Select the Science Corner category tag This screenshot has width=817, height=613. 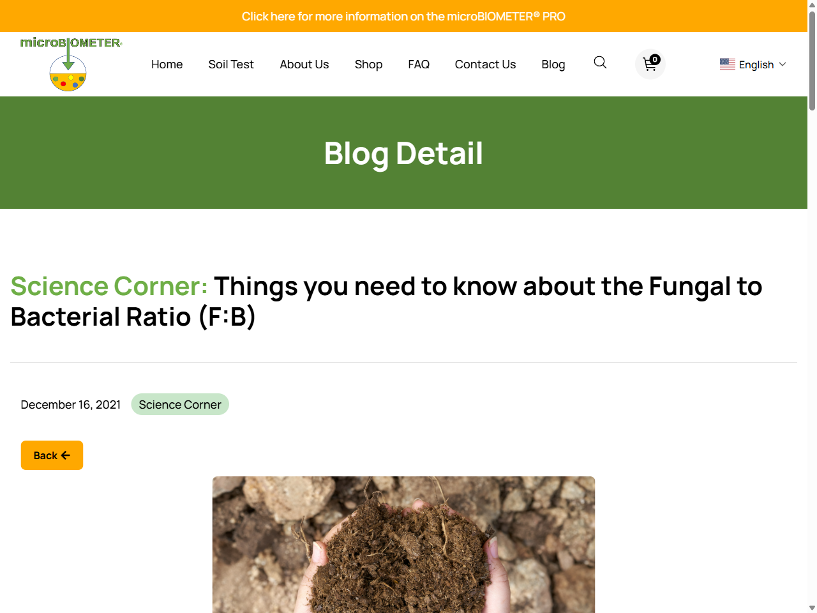[180, 404]
